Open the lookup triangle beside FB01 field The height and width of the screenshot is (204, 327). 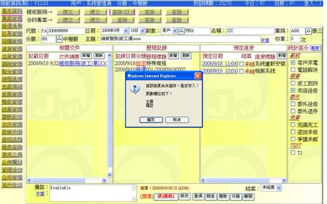pos(181,31)
